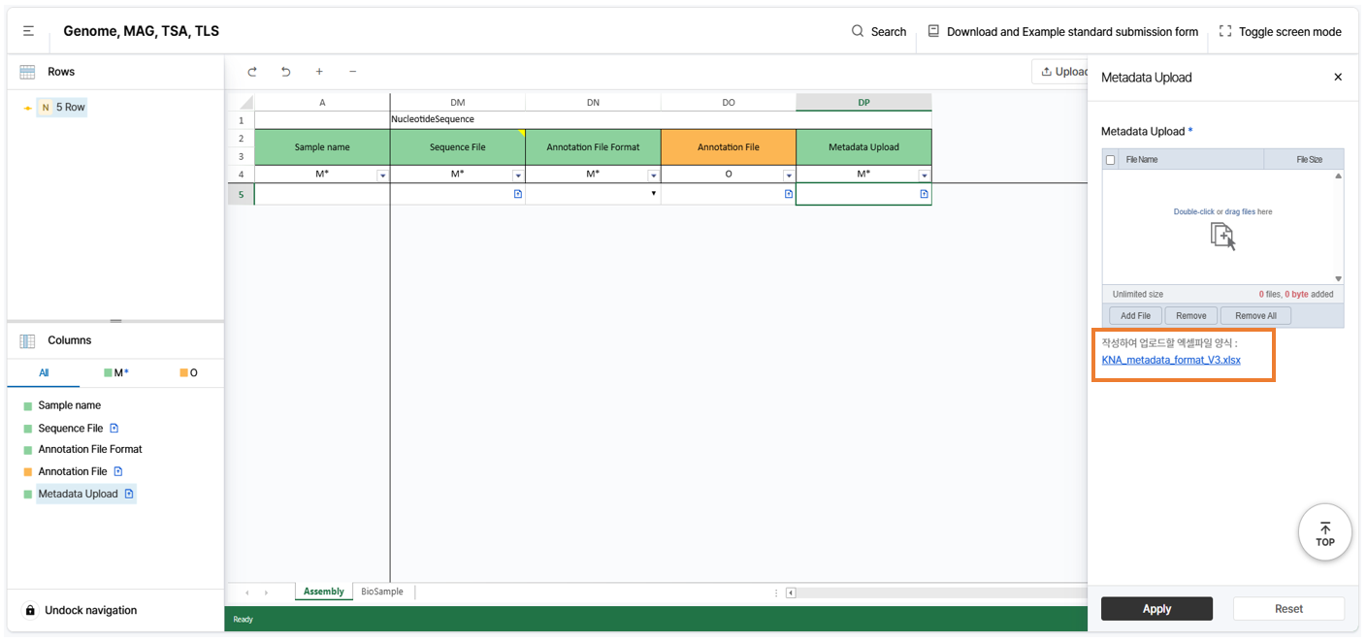Click the undo arrow icon in toolbar

[x=285, y=72]
